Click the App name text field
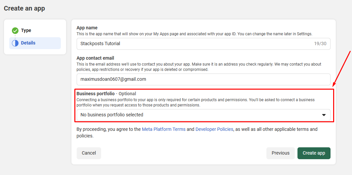This screenshot has height=175, width=352. point(195,44)
